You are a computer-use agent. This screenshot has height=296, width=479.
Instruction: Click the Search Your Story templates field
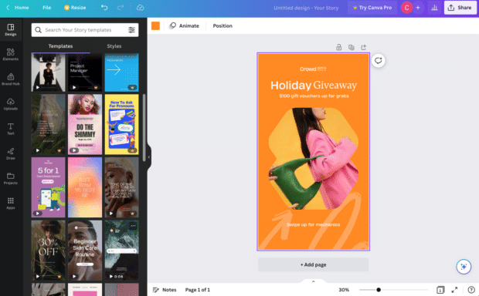click(x=85, y=30)
